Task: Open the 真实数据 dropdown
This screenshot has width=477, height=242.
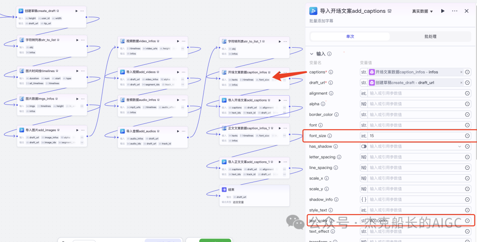Action: [422, 11]
